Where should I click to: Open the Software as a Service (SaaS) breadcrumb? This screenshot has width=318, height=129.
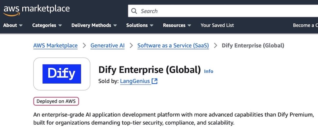point(173,46)
